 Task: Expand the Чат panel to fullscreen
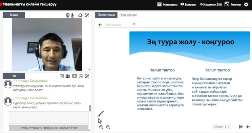point(87,76)
